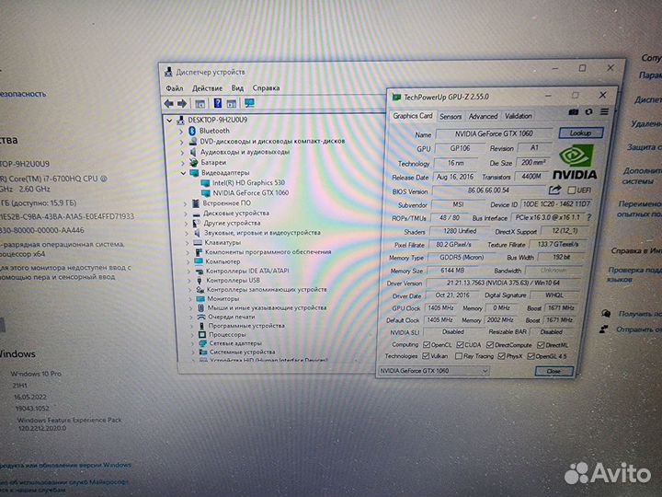Click the BIOS Version field 86.06.66.00.54
Viewport: 662px width, 497px height.
pos(488,191)
